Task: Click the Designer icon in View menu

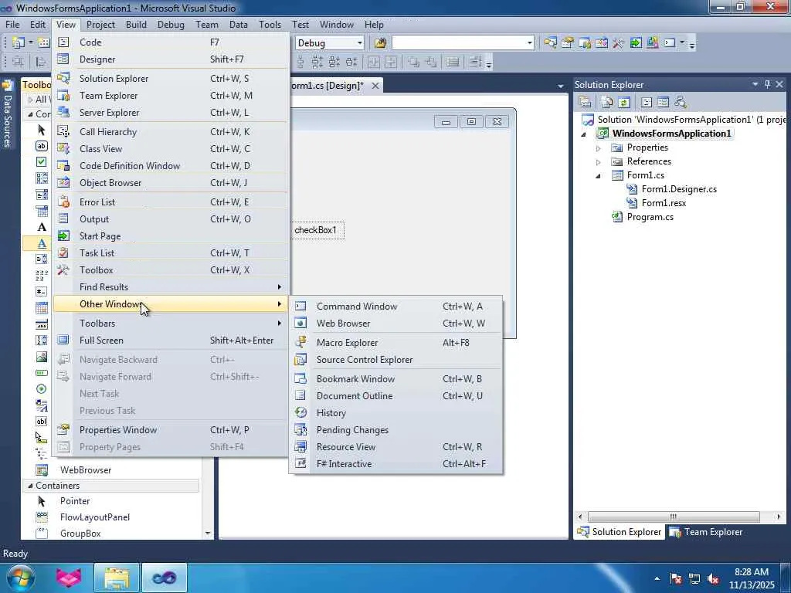Action: click(63, 59)
